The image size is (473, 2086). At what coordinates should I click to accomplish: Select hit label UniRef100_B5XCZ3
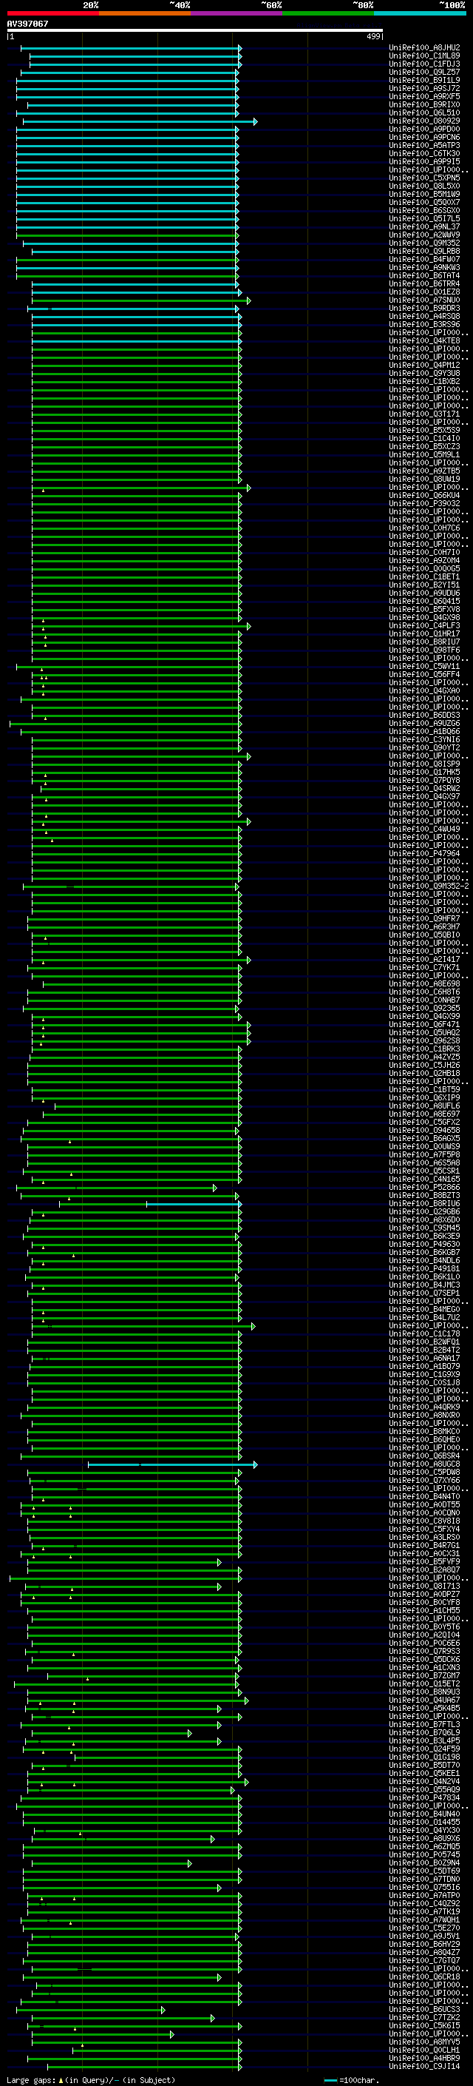pos(424,446)
